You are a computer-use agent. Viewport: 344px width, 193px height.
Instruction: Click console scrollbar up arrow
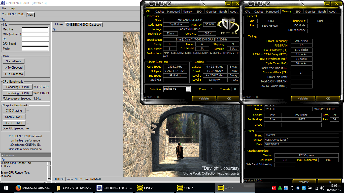(49, 164)
